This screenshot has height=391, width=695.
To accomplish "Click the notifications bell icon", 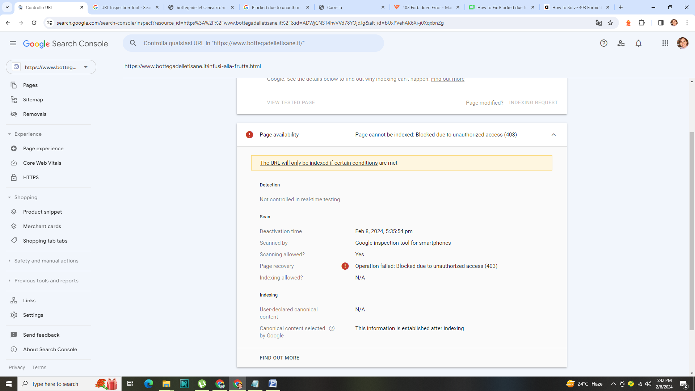I will coord(638,43).
